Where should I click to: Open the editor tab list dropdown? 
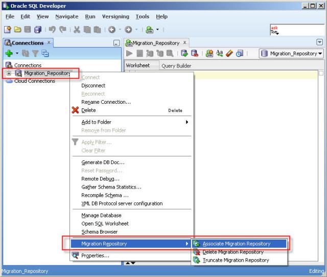tap(319, 42)
